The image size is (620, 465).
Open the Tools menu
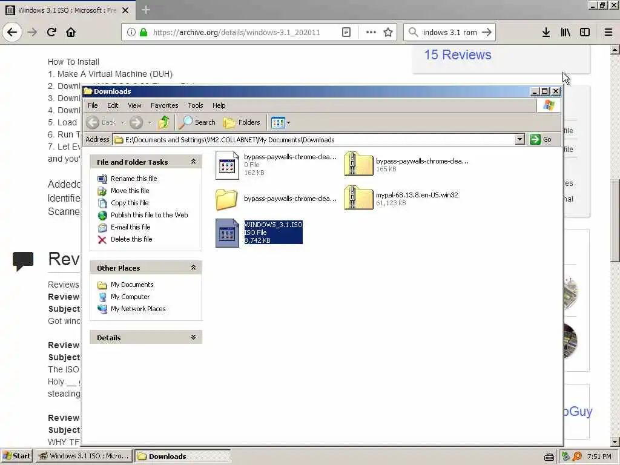[x=196, y=105]
